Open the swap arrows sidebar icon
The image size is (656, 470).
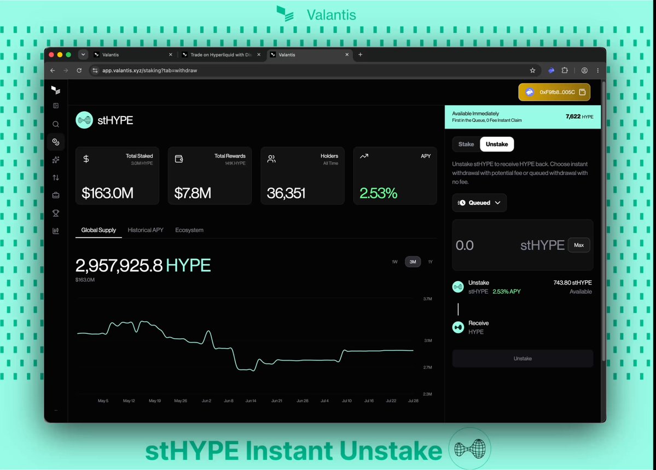click(x=56, y=177)
